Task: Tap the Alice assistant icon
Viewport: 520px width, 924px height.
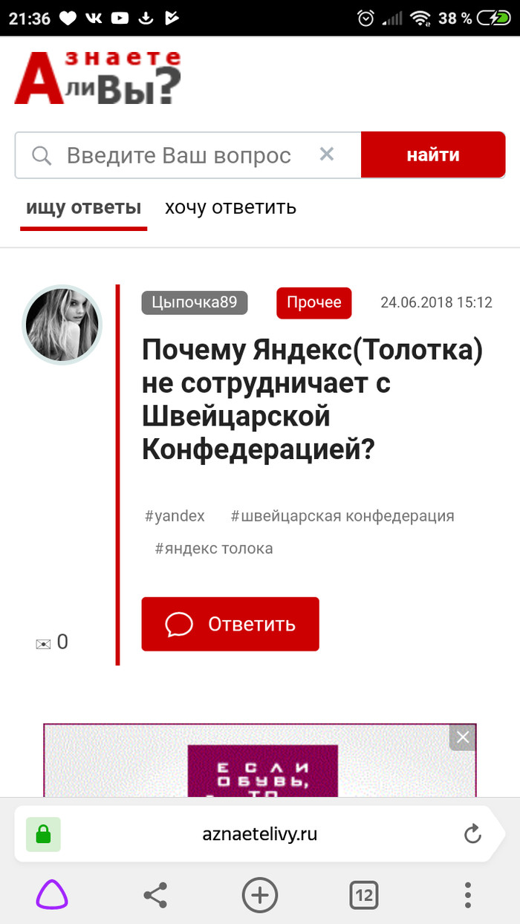Action: 52,895
